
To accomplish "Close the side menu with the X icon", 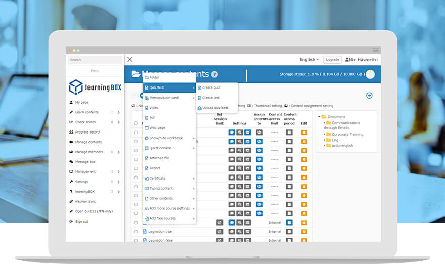I will (x=130, y=60).
